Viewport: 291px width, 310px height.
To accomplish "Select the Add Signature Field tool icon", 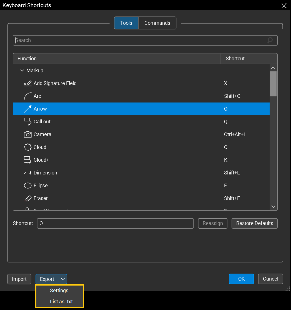I will coord(27,83).
